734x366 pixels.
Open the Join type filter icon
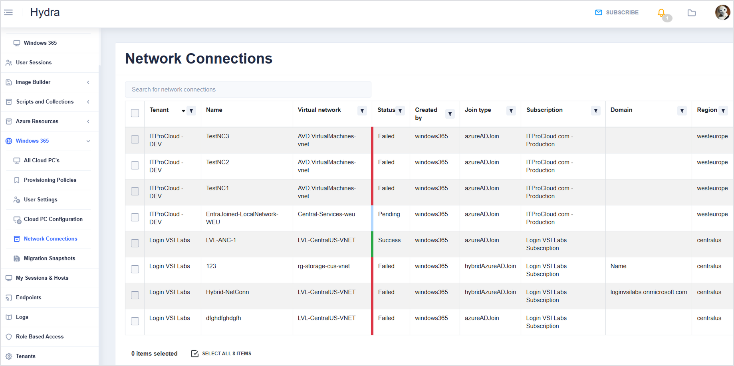[511, 111]
